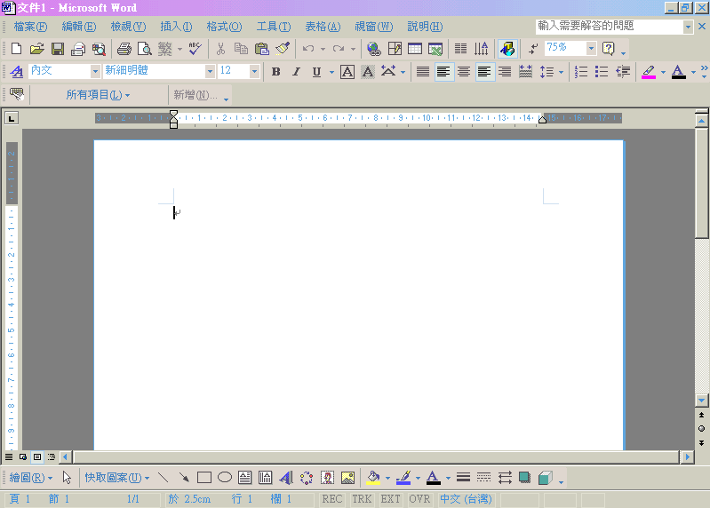Click the font color red A swatch
This screenshot has height=508, width=710.
(x=678, y=72)
